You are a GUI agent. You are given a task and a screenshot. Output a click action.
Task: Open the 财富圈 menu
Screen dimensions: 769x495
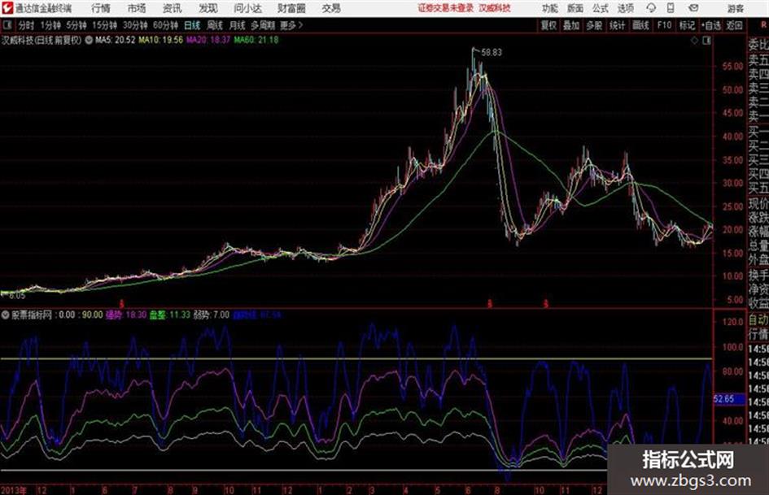(x=291, y=8)
